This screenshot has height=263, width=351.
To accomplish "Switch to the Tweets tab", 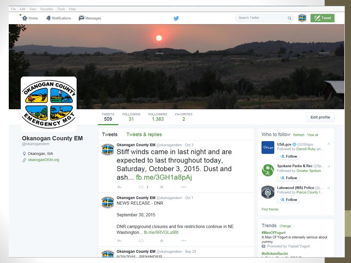I will (110, 134).
